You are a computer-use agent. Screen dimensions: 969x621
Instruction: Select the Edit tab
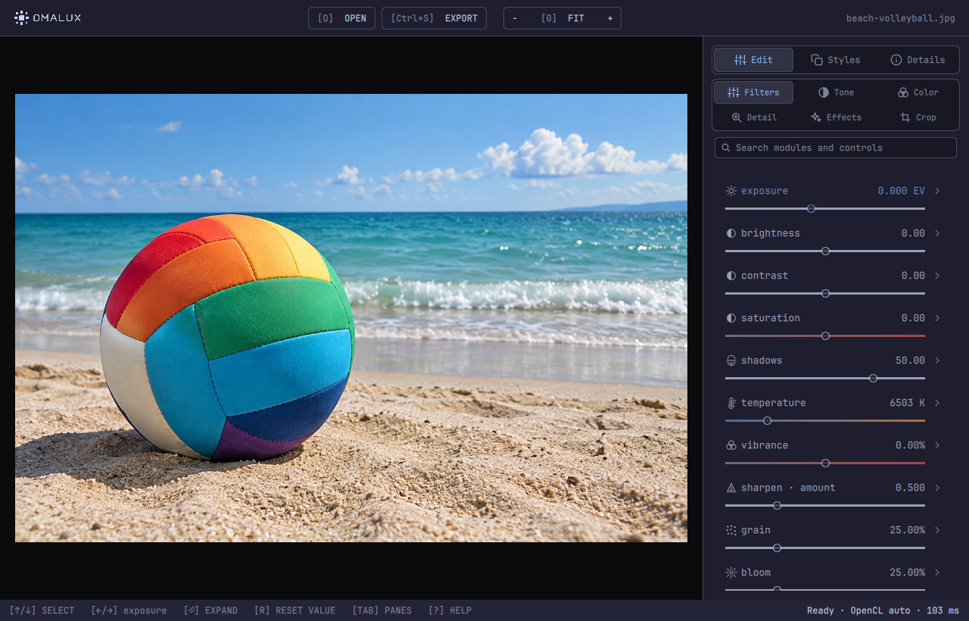click(753, 60)
